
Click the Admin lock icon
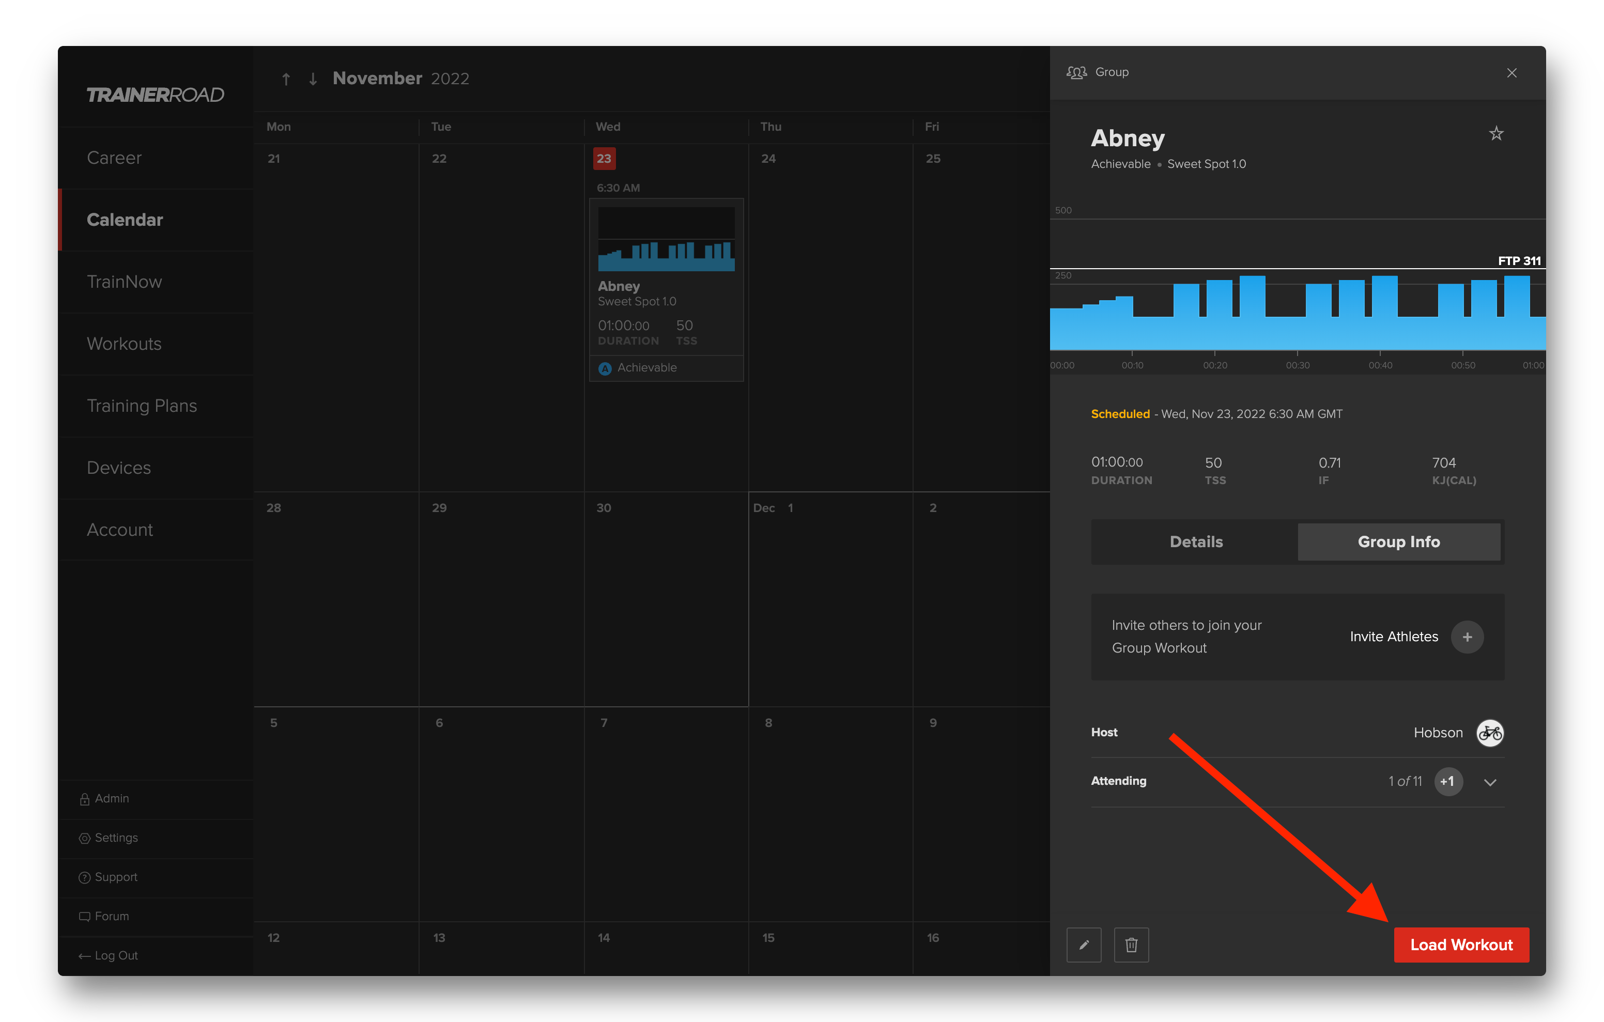click(x=85, y=799)
